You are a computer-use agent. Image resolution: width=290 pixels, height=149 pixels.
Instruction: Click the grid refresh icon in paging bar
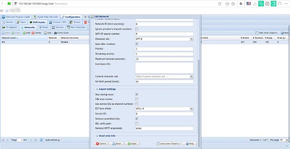click(41, 140)
